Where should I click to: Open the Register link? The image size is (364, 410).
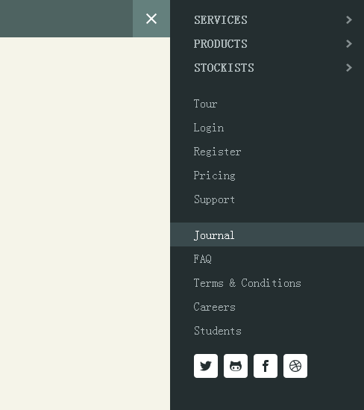[217, 152]
